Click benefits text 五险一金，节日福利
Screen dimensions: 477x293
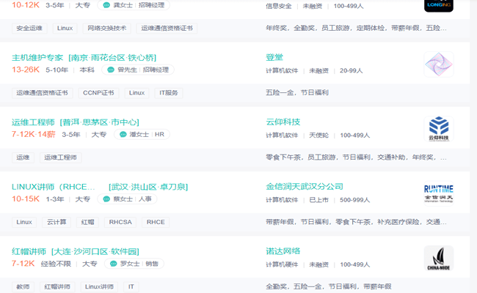pos(297,92)
